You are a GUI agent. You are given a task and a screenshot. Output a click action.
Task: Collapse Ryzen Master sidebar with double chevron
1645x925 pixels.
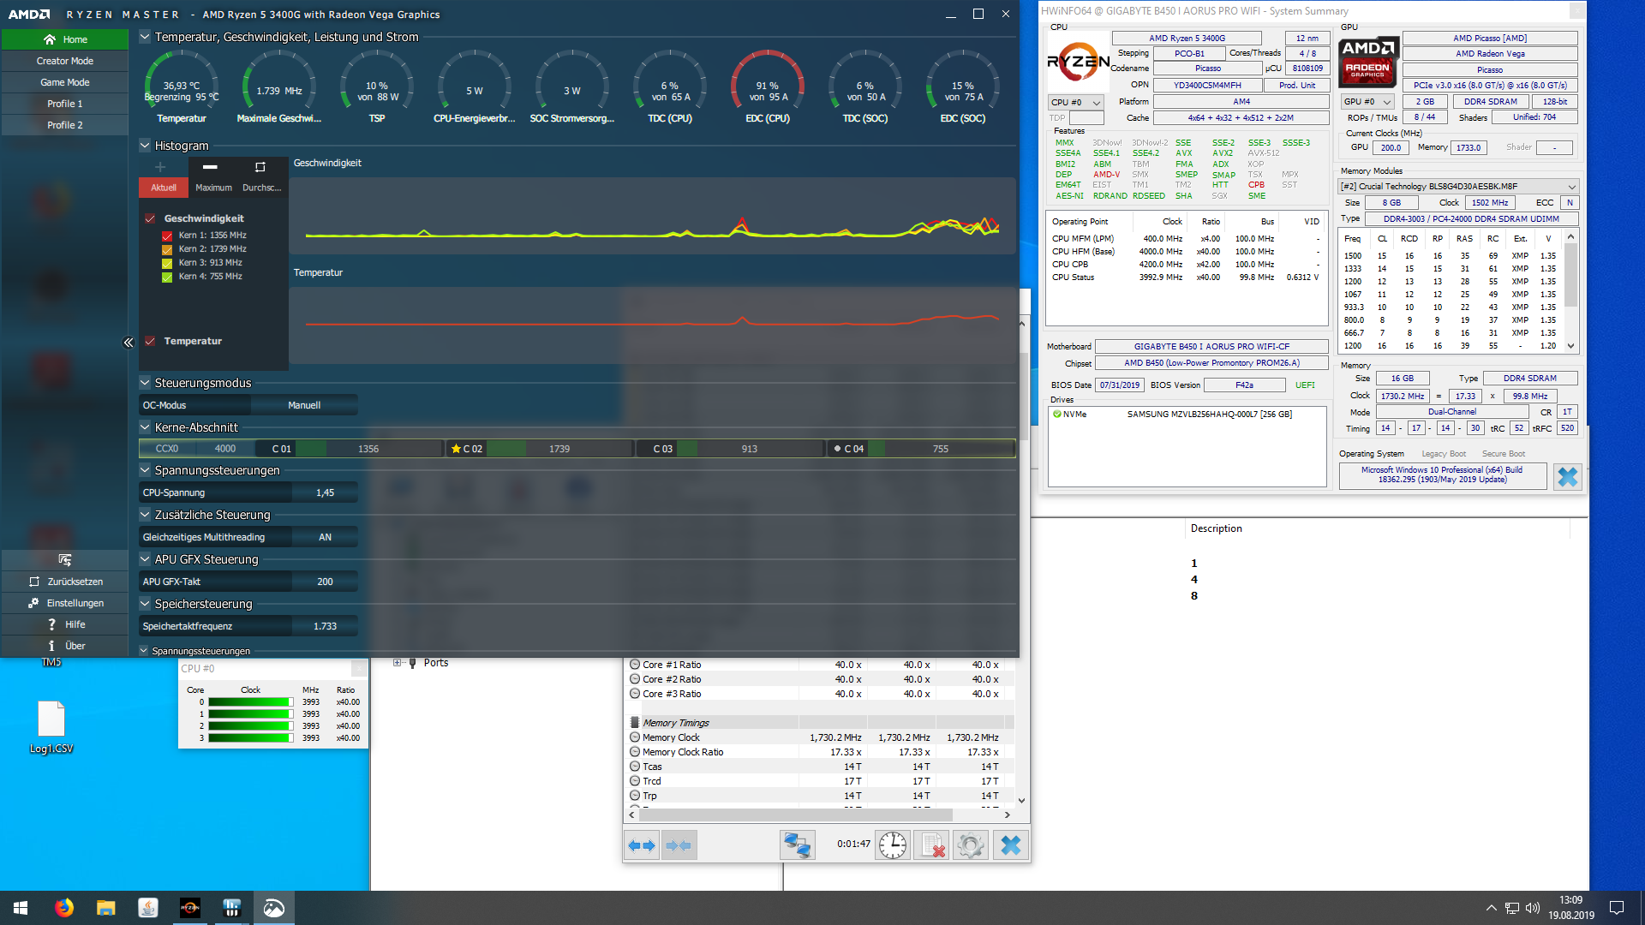[129, 343]
